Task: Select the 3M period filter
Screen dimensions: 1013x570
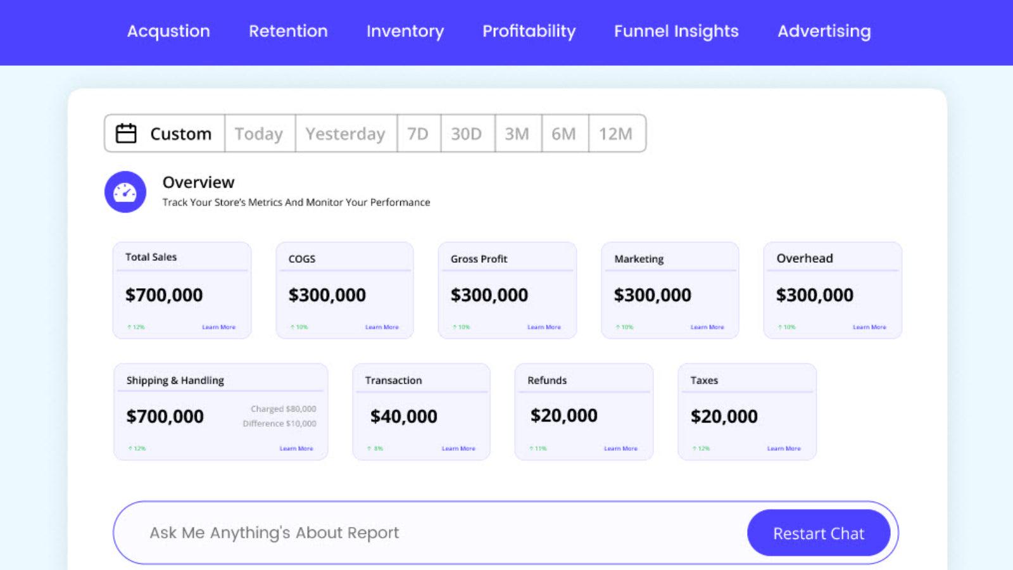Action: (x=517, y=134)
